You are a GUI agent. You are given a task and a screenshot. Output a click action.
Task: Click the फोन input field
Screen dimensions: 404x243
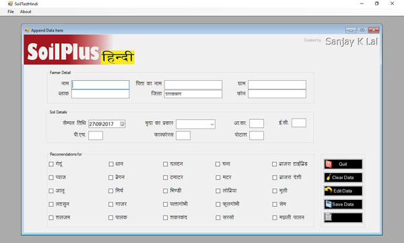click(x=277, y=94)
